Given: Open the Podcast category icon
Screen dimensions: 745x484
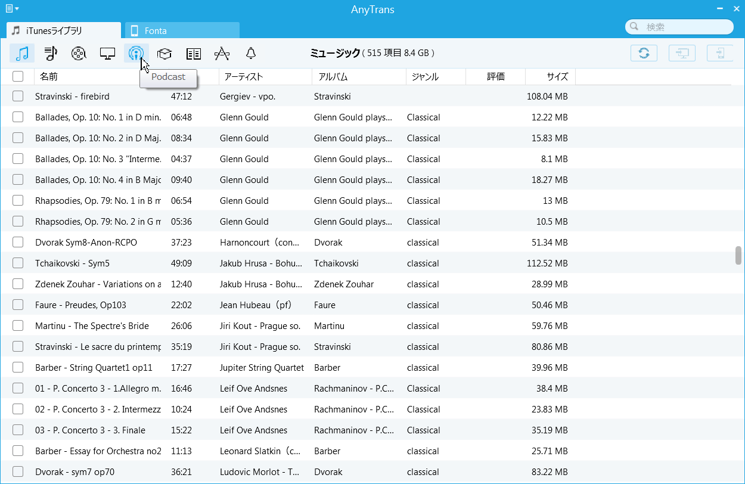Looking at the screenshot, I should tap(136, 54).
